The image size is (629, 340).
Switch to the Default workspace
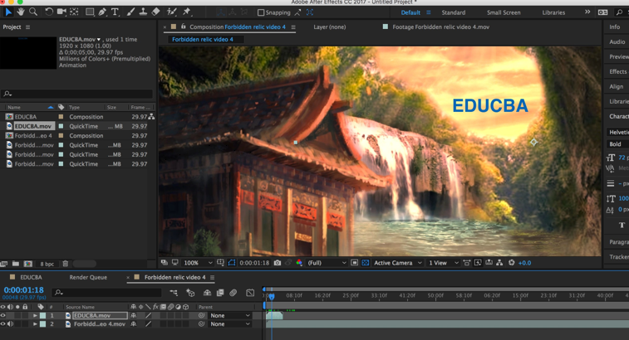(x=410, y=12)
